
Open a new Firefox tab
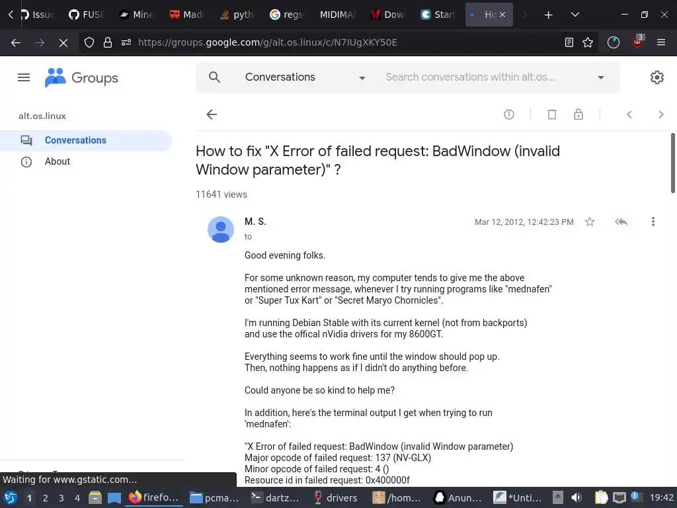pyautogui.click(x=548, y=15)
